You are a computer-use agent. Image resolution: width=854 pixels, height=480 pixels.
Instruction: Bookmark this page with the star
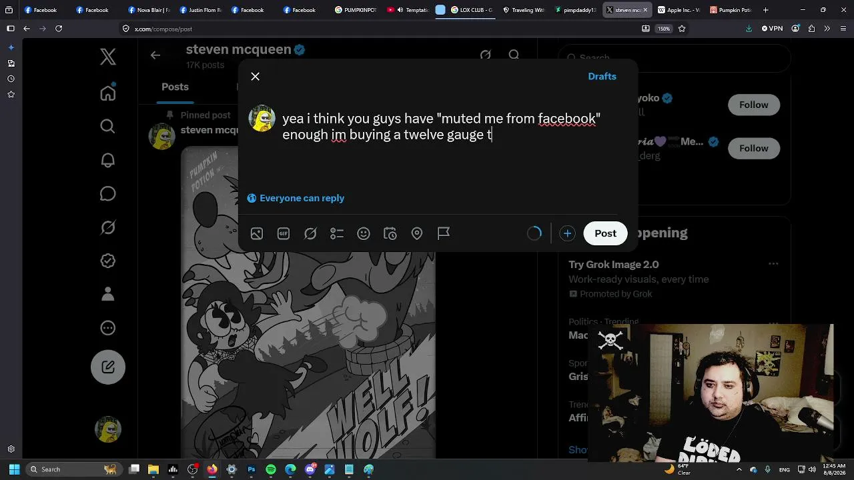682,29
